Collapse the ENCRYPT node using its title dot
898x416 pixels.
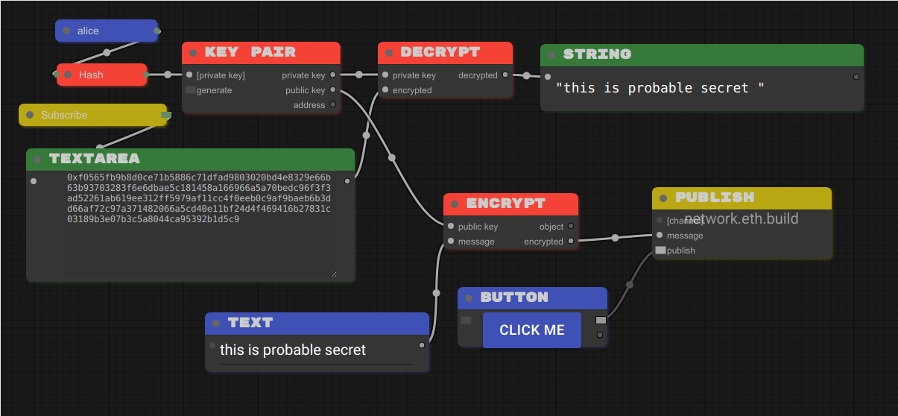[455, 204]
